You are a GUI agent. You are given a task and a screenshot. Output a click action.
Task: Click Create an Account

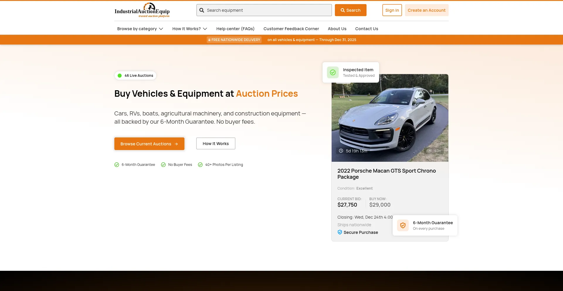point(426,10)
